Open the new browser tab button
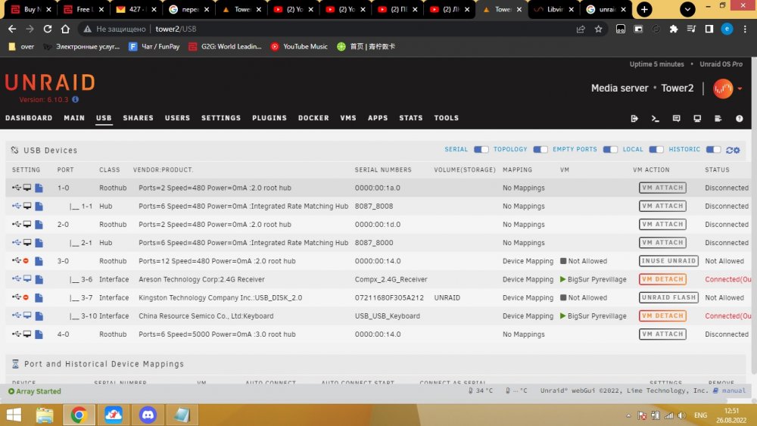This screenshot has width=757, height=426. (644, 9)
